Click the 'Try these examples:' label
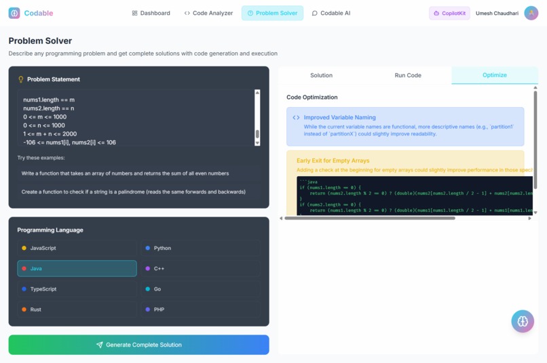 (x=41, y=158)
